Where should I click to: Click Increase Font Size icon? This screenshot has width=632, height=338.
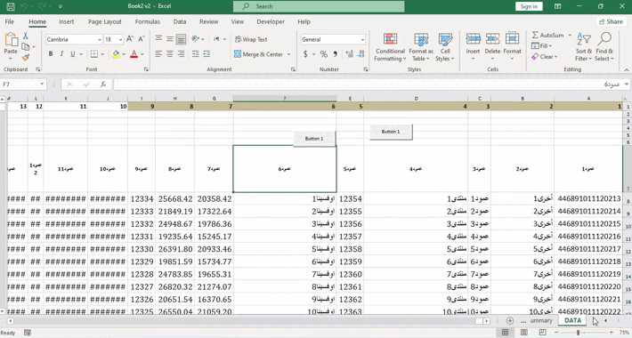coord(130,39)
